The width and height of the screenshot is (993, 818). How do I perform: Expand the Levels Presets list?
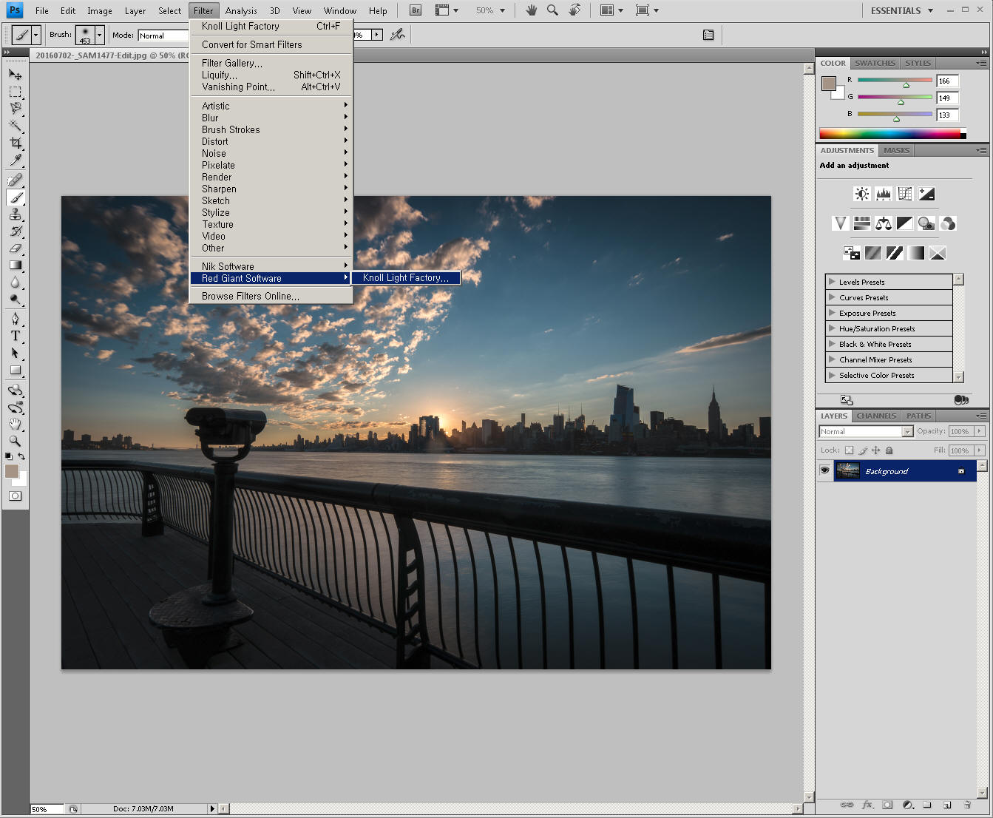coord(833,282)
